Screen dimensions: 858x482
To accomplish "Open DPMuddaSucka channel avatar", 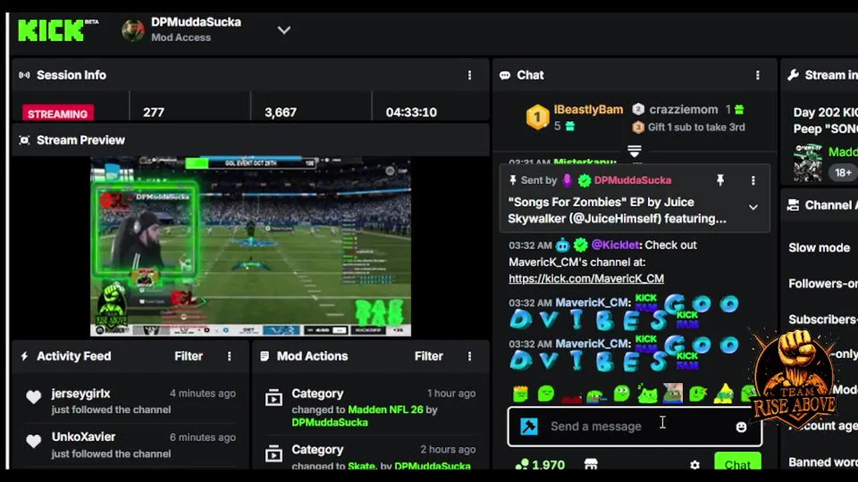I will (x=133, y=30).
